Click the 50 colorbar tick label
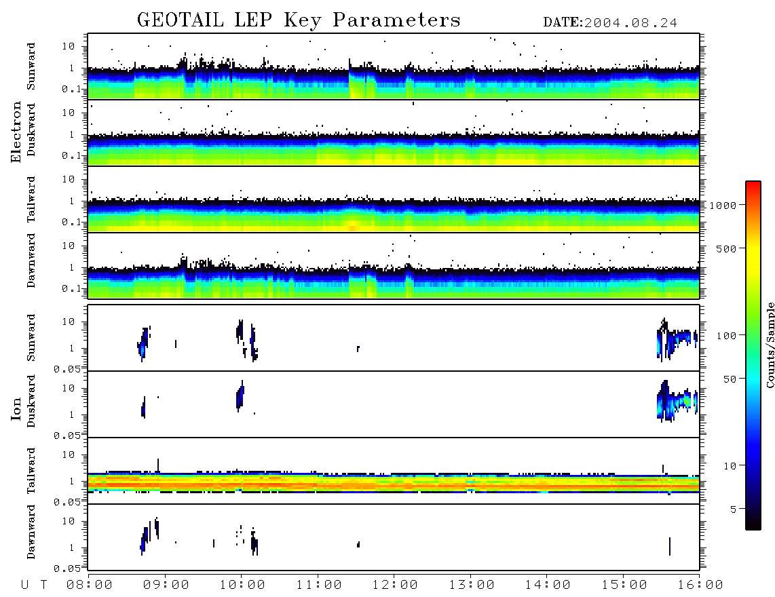775x597 pixels. (730, 379)
